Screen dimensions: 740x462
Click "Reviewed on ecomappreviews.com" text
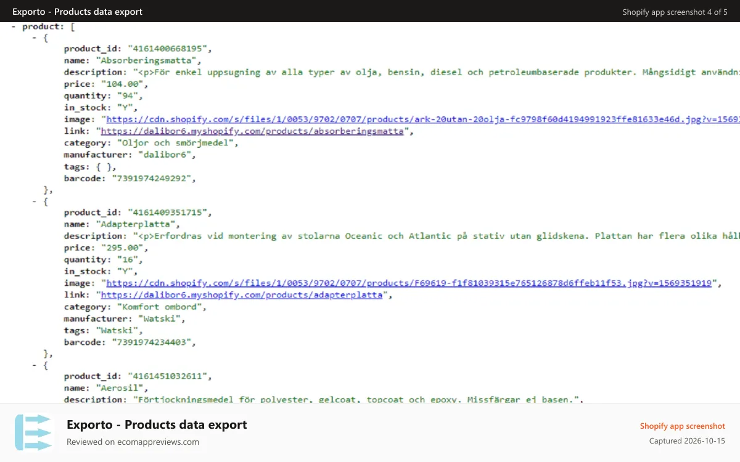[x=133, y=442]
